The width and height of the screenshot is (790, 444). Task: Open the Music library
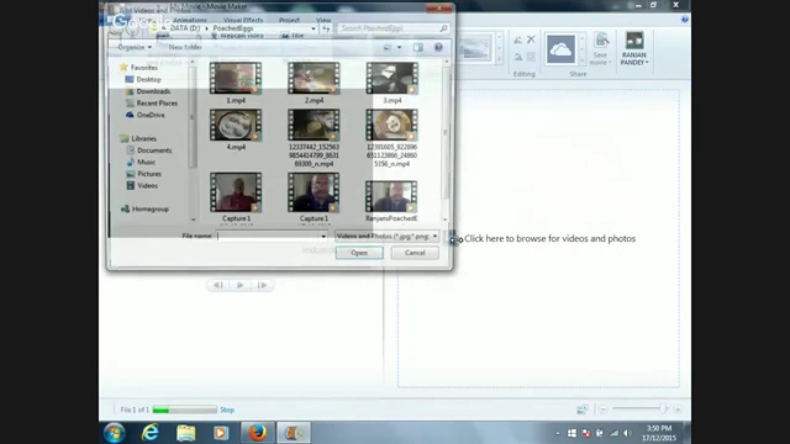pyautogui.click(x=146, y=162)
